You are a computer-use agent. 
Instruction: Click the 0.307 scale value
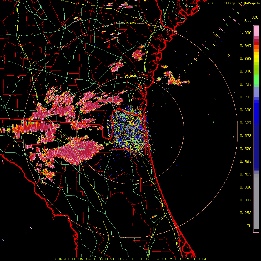click(246, 200)
